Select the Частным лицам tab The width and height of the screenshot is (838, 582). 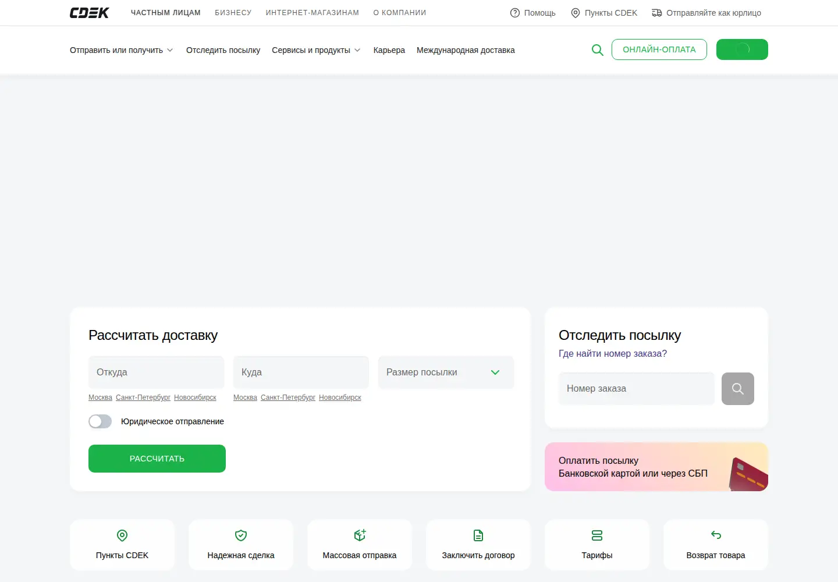(x=166, y=13)
